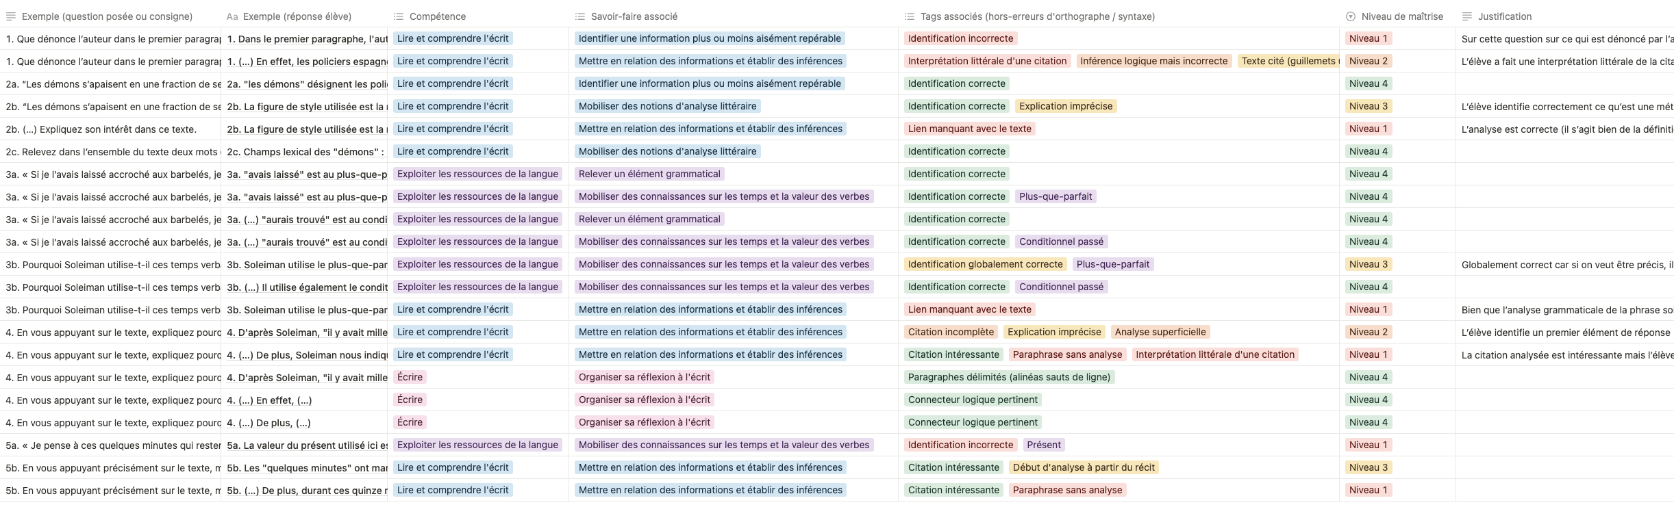Image resolution: width=1674 pixels, height=507 pixels.
Task: Click 'Lien manquant avec le texte' in the '2b. (...) Expliquez son intérêt' row
Action: point(969,129)
